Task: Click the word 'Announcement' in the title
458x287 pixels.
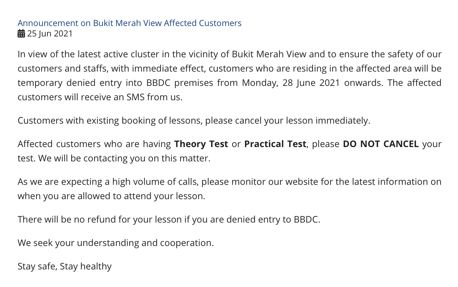Action: click(48, 23)
